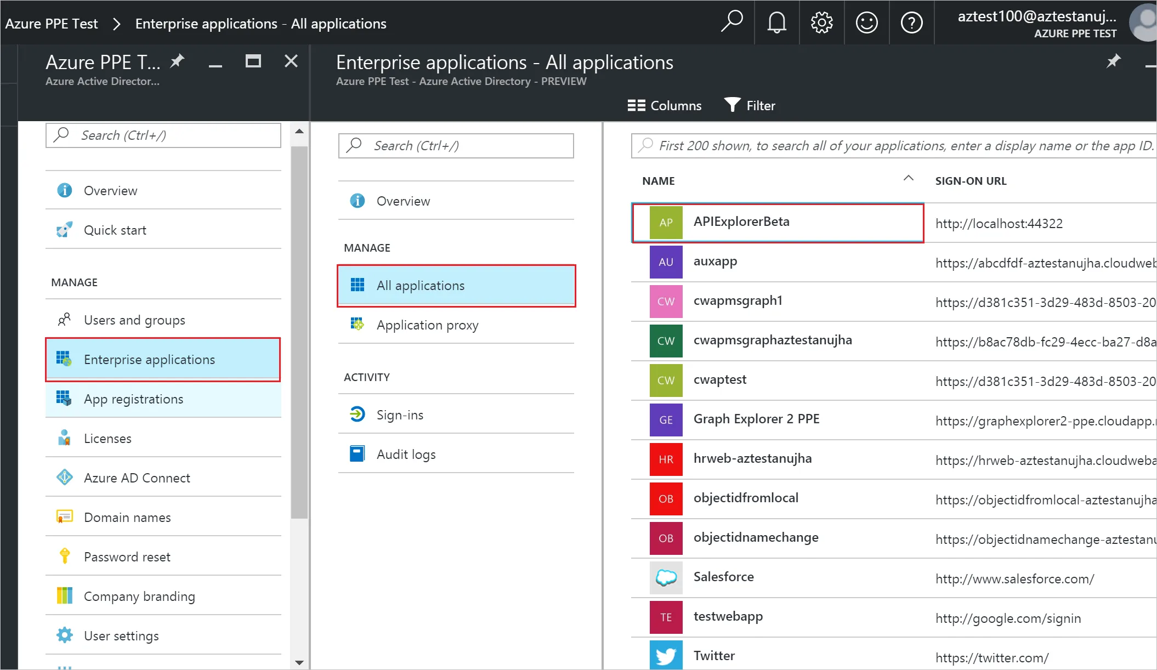Click the Salesforce cloud icon
Image resolution: width=1157 pixels, height=670 pixels.
pos(666,577)
